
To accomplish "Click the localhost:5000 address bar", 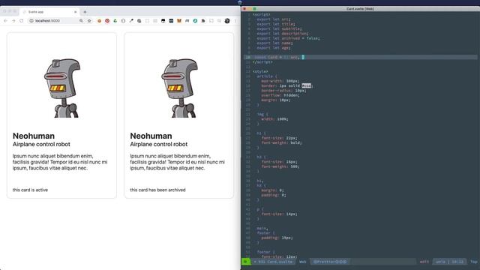I will [x=53, y=21].
